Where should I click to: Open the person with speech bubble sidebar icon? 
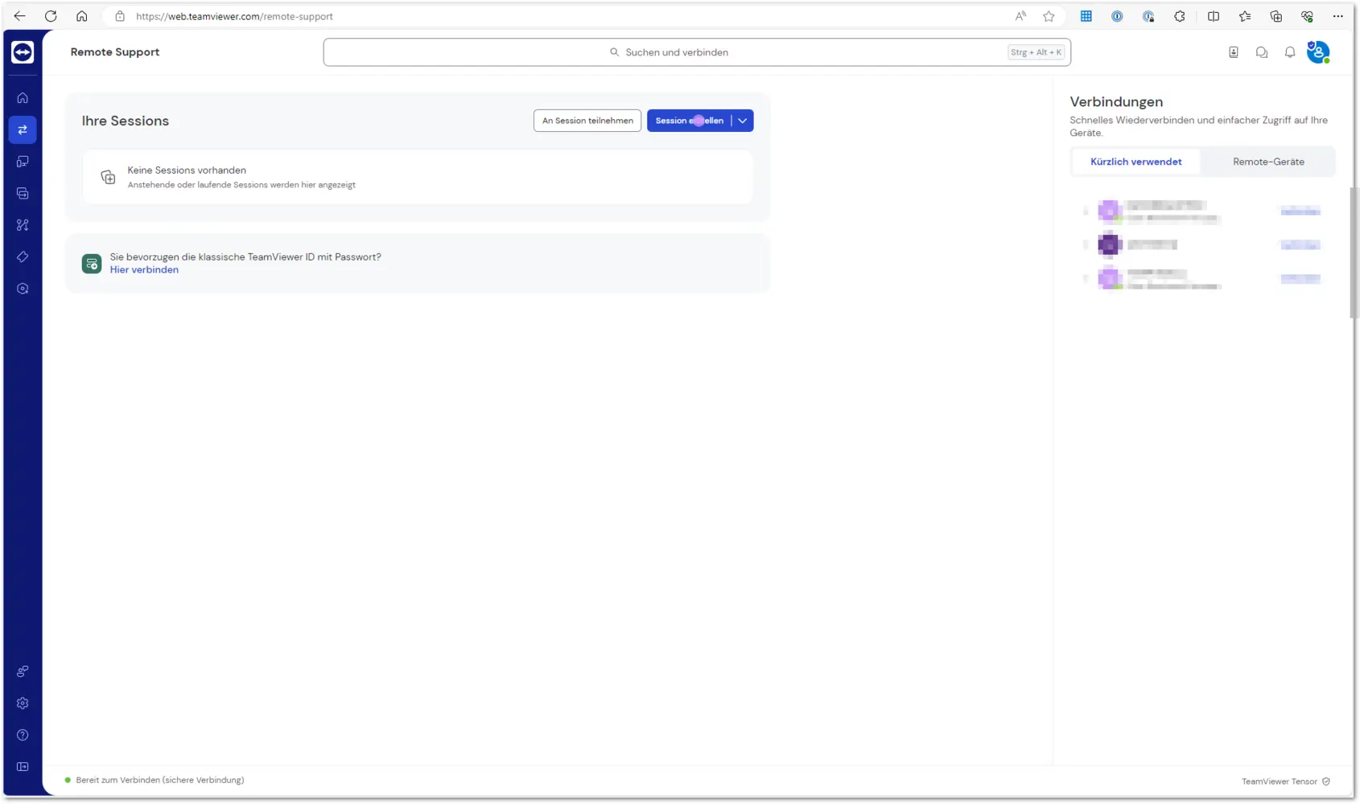point(23,671)
